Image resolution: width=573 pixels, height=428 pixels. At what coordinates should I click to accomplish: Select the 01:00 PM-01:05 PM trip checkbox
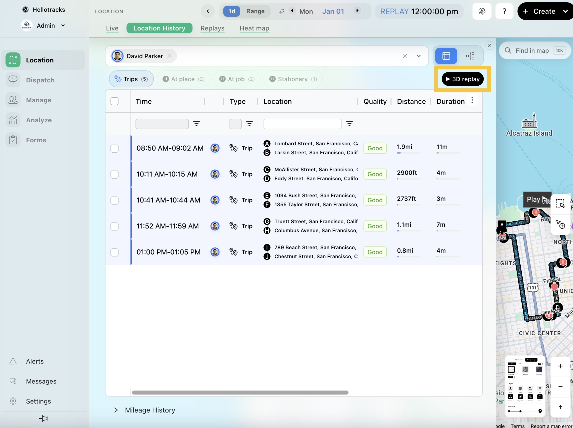(114, 252)
